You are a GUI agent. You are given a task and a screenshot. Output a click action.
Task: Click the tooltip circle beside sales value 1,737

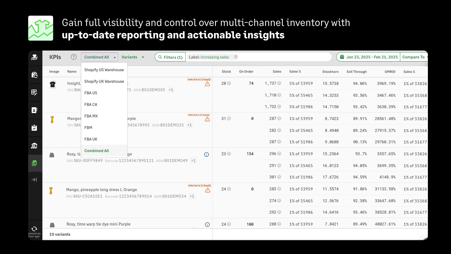pyautogui.click(x=279, y=83)
